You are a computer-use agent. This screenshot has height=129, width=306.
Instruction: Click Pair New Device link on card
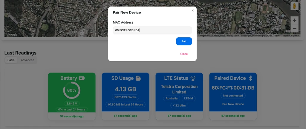pos(233,104)
